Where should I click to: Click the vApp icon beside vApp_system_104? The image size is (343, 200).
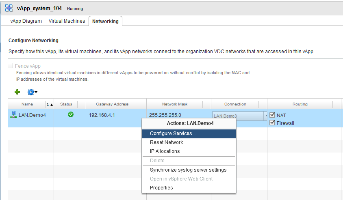click(x=9, y=8)
